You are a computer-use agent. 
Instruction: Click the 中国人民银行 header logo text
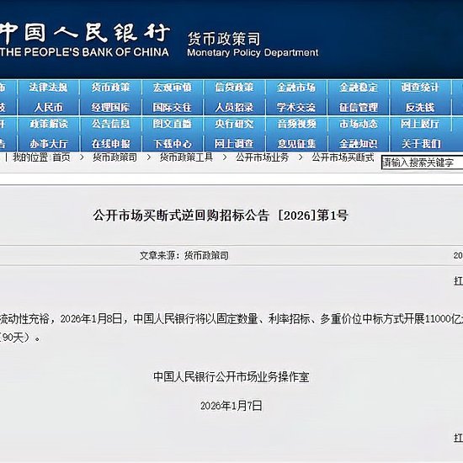pyautogui.click(x=85, y=33)
